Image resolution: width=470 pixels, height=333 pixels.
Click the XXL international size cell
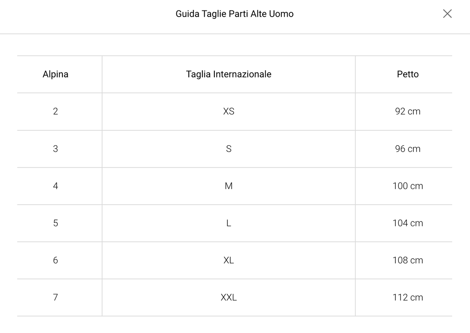click(x=228, y=297)
